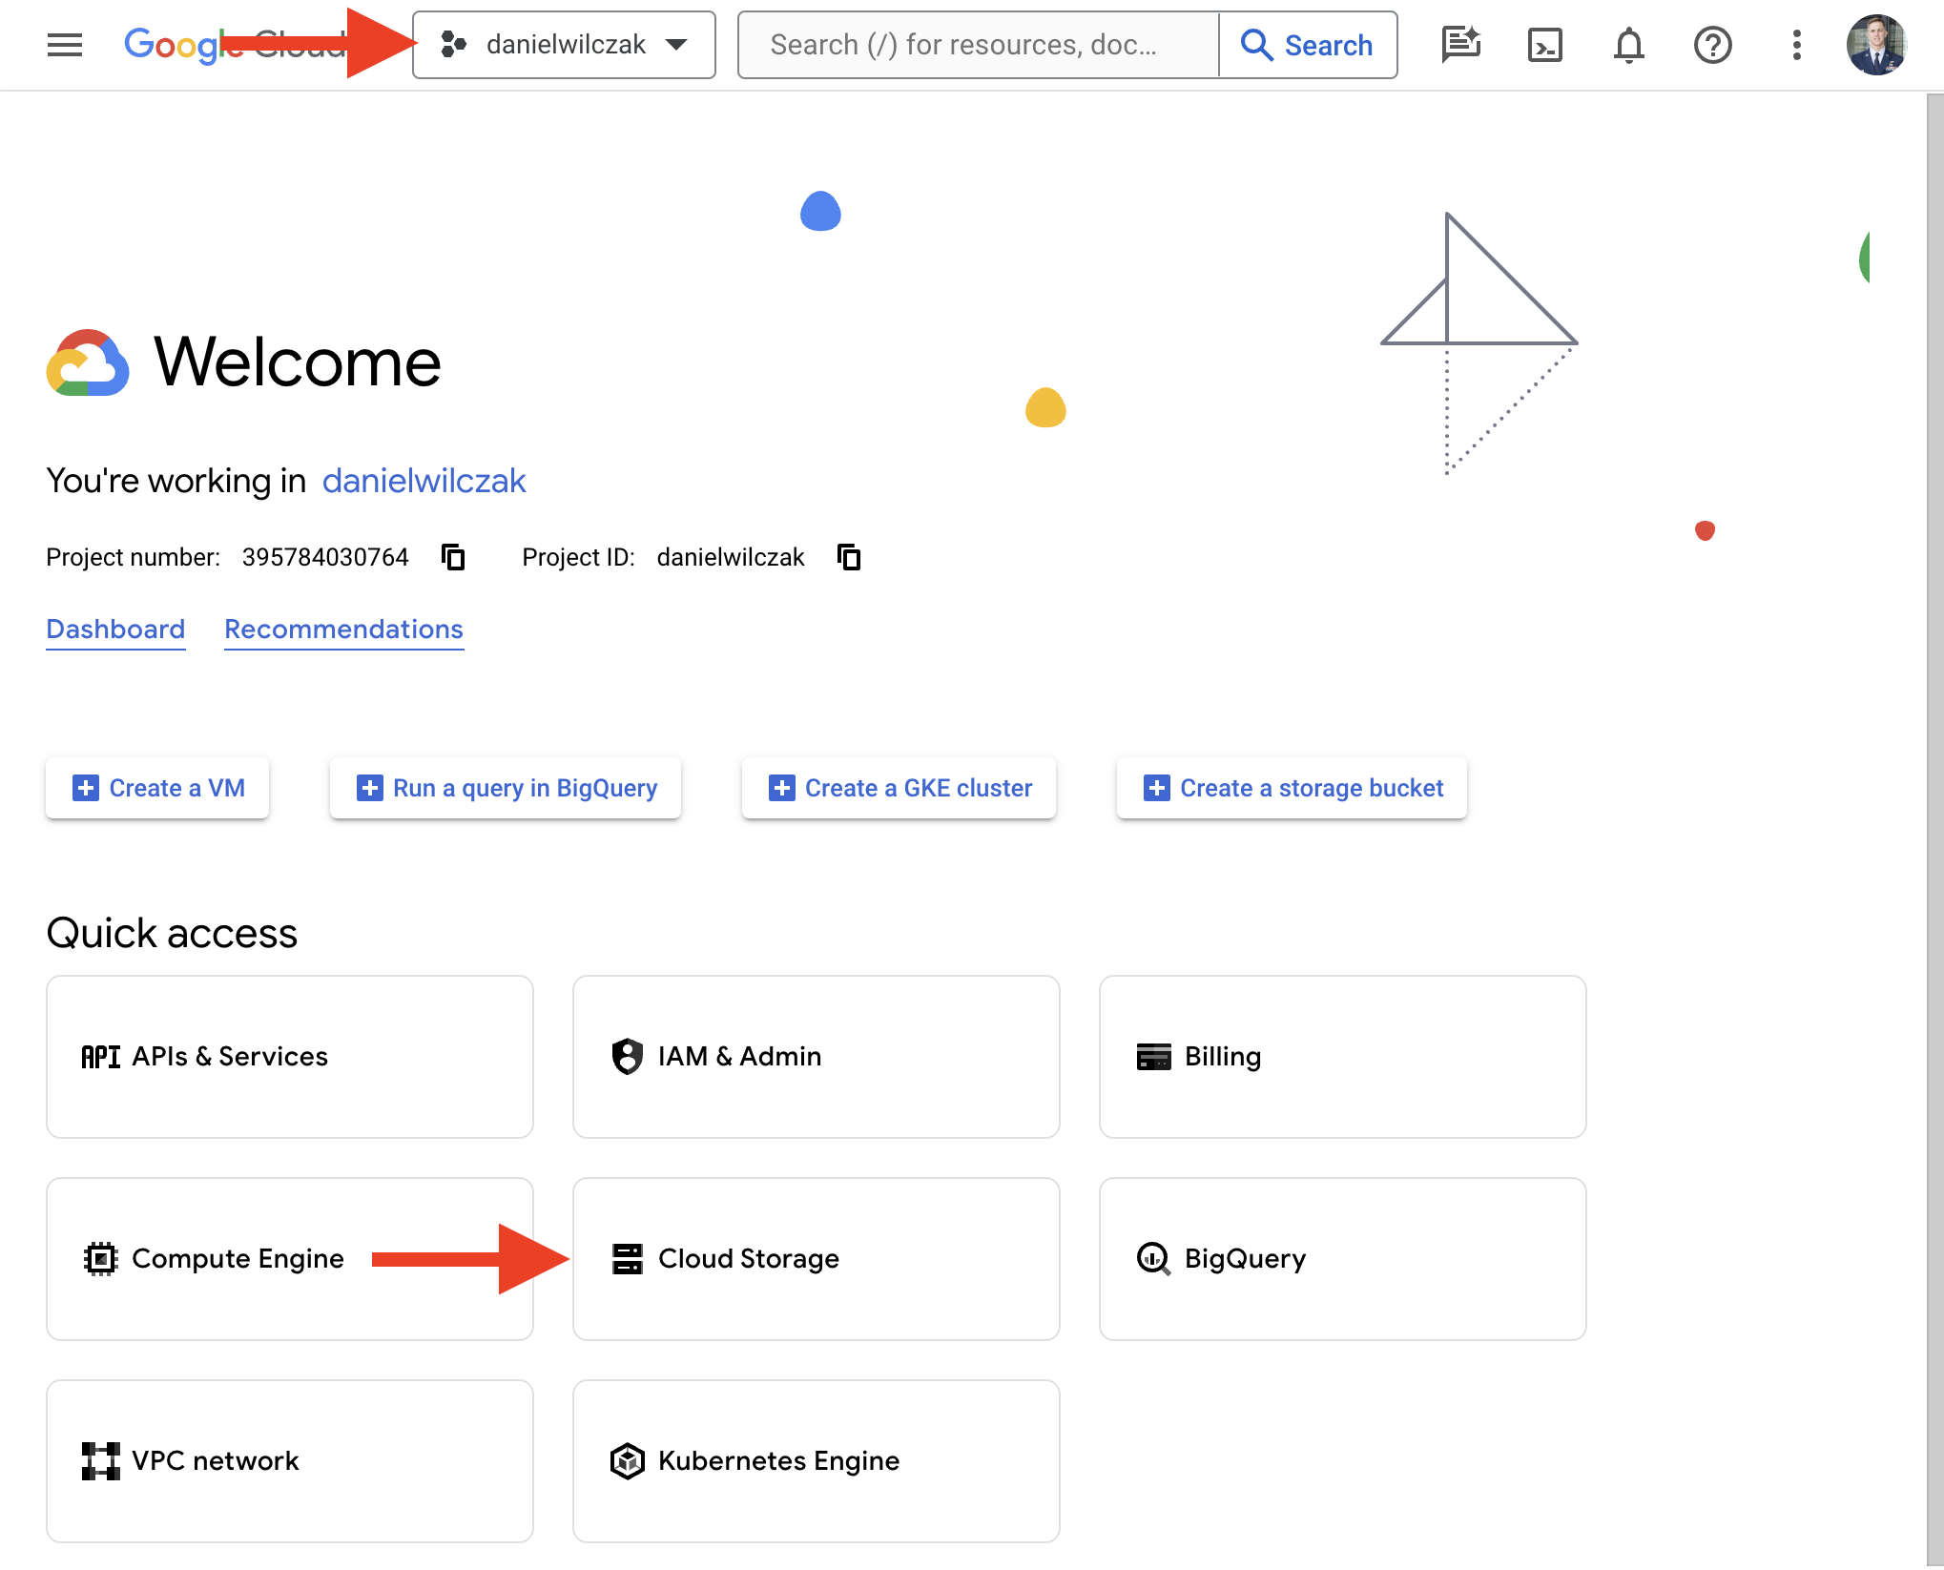Open the APIs & Services card
Image resolution: width=1944 pixels, height=1570 pixels.
pos(290,1057)
